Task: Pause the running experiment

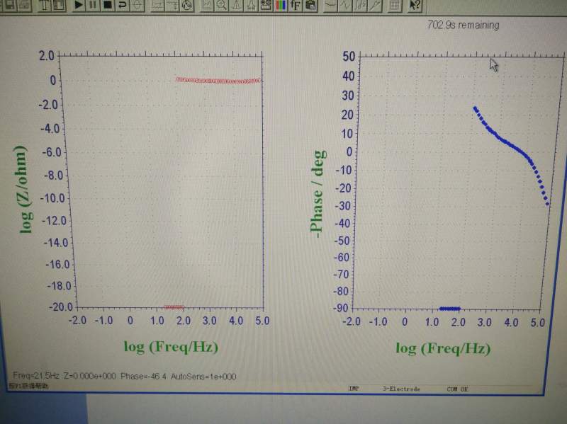Action: [93, 5]
